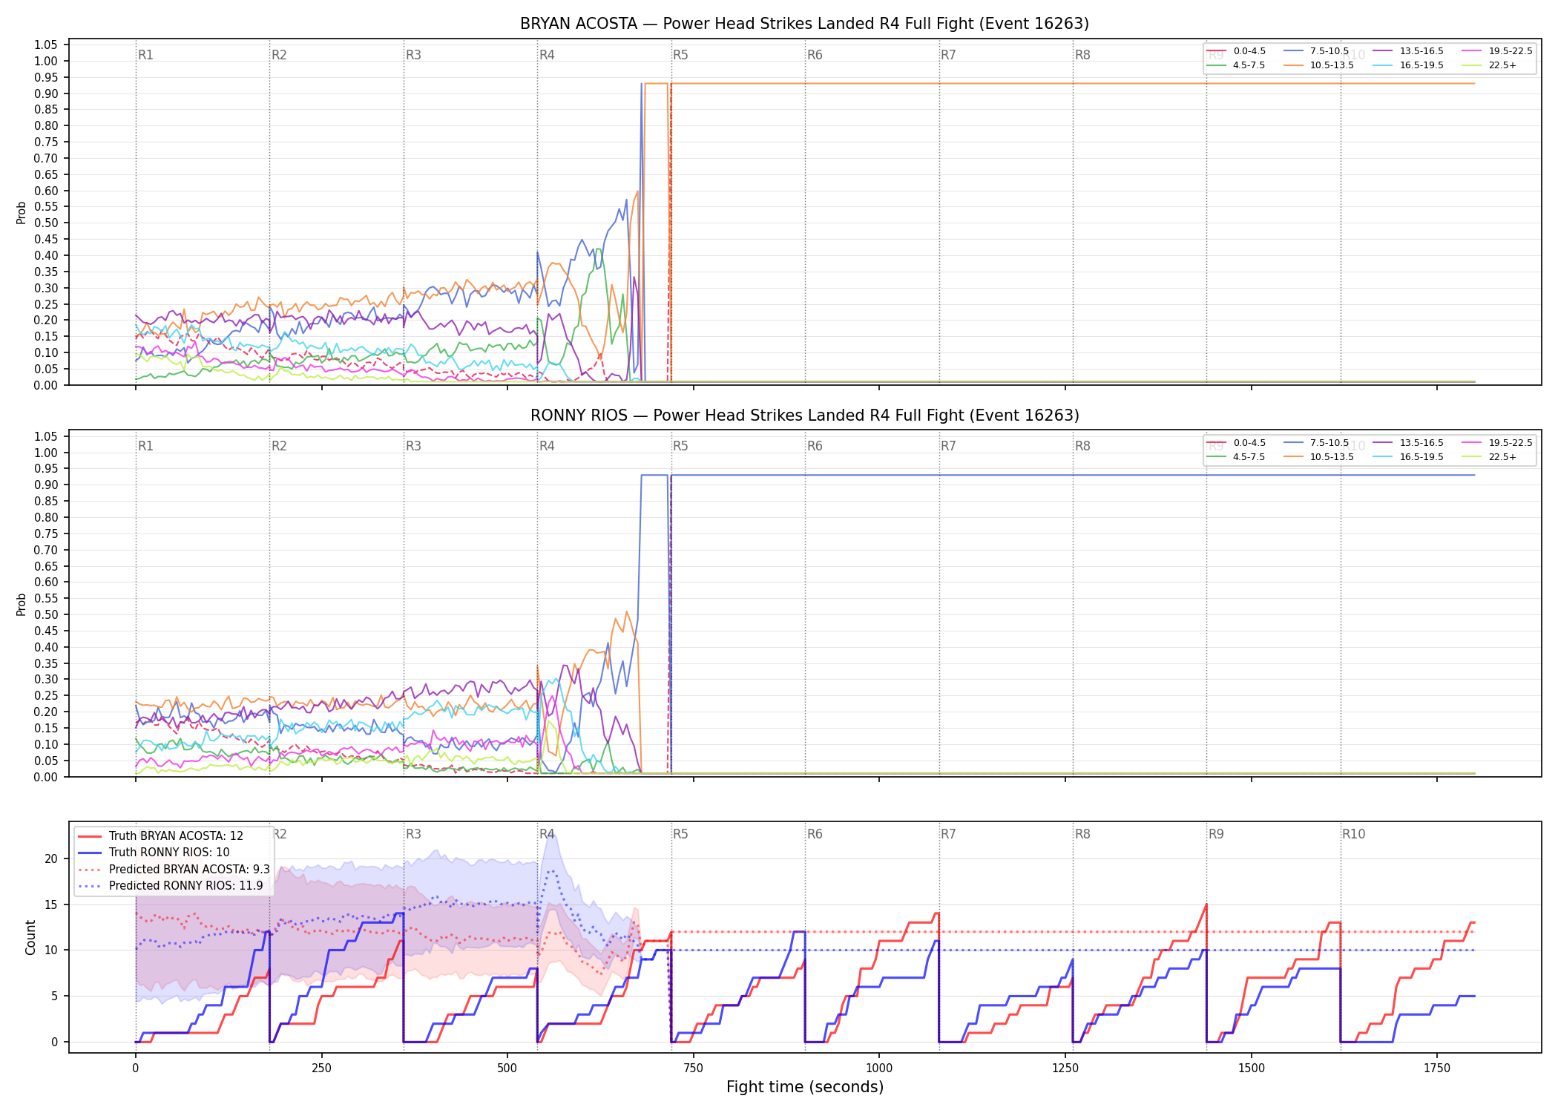The height and width of the screenshot is (1113, 1558).
Task: Click the 'Predicted BRYAN ACOSTA: 9.3' legend entry
Action: 174,869
